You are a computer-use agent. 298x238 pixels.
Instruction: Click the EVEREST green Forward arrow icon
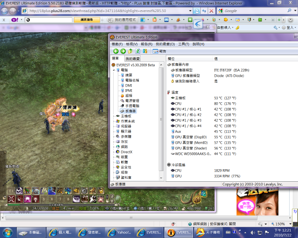pos(123,51)
